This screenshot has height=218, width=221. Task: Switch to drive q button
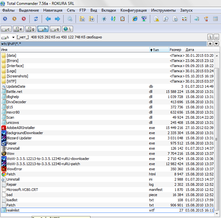coord(55,29)
